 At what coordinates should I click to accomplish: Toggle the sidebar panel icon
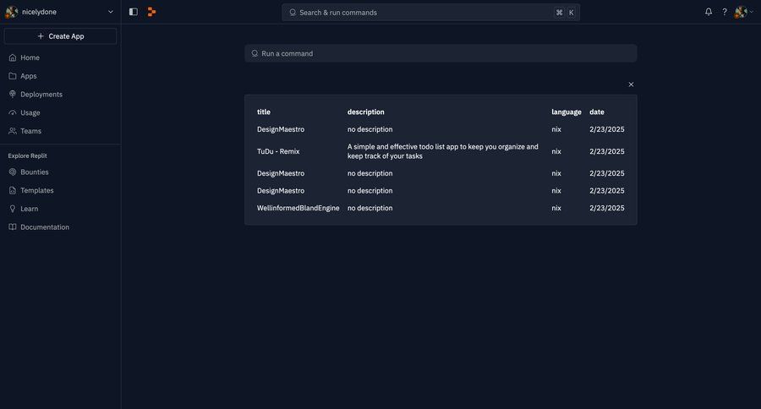point(134,12)
